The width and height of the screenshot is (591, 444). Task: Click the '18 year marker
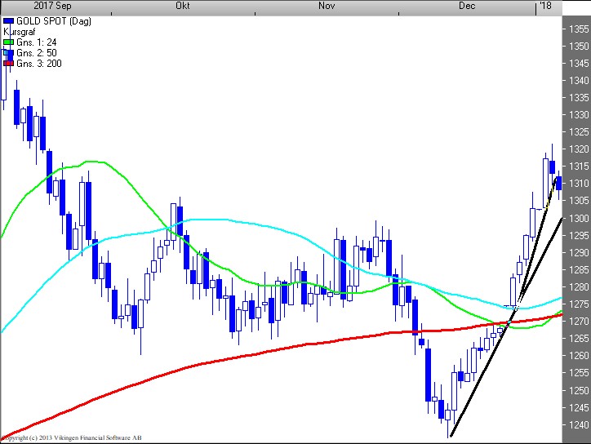click(x=544, y=6)
